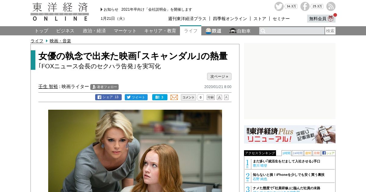The height and width of the screenshot is (192, 366).
Task: Switch ranking to 月間 tab
Action: click(x=317, y=153)
